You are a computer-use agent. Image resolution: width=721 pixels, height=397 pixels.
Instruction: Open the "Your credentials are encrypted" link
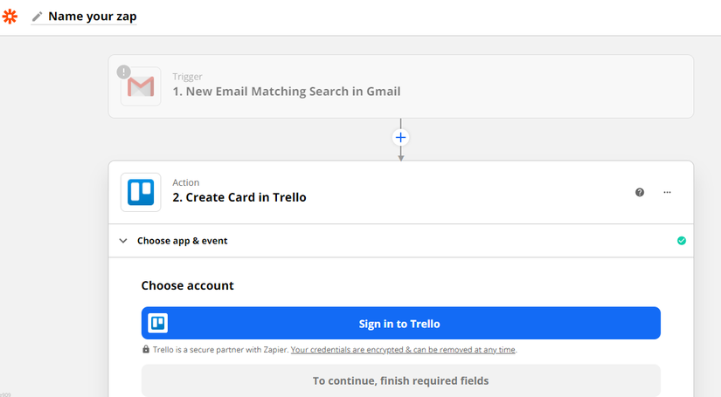coord(403,350)
